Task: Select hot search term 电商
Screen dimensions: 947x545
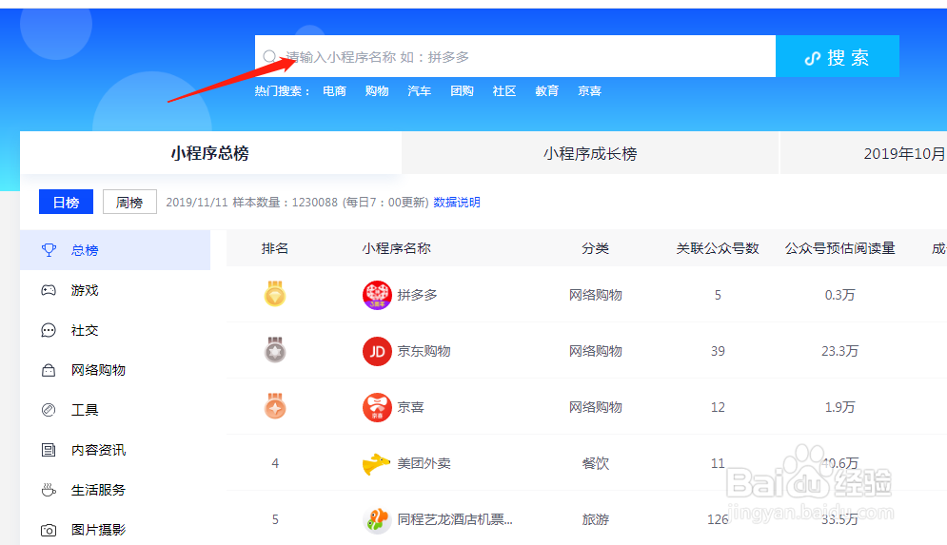Action: click(334, 91)
